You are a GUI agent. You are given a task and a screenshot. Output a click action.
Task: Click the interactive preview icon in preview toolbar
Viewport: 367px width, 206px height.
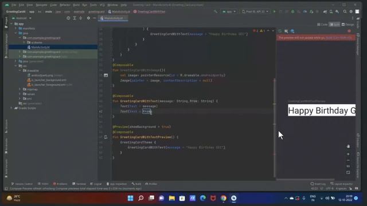[286, 31]
